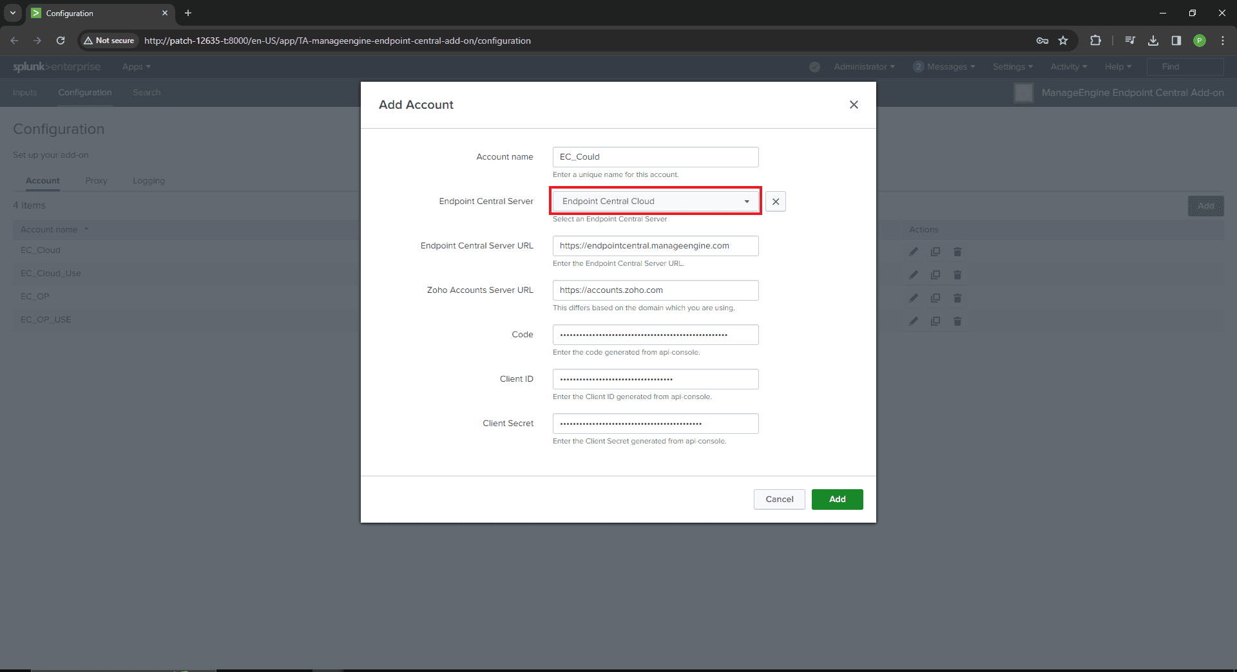1237x672 pixels.
Task: Edit the EC_OP account
Action: click(x=914, y=298)
